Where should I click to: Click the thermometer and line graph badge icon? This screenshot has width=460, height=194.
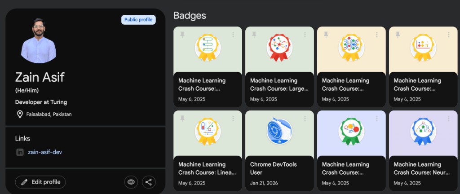coord(208,131)
